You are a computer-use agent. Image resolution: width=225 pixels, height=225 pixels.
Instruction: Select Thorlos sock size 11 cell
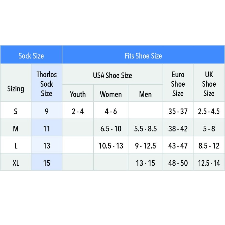(47, 129)
